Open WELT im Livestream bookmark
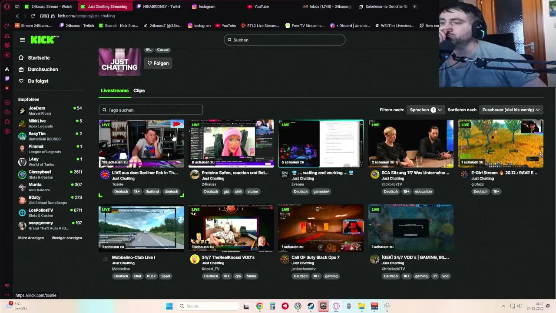The height and width of the screenshot is (313, 556). [394, 26]
